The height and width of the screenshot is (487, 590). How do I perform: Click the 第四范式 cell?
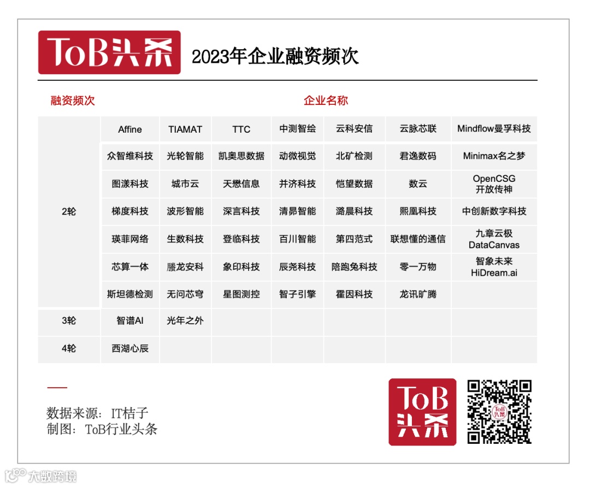[354, 239]
